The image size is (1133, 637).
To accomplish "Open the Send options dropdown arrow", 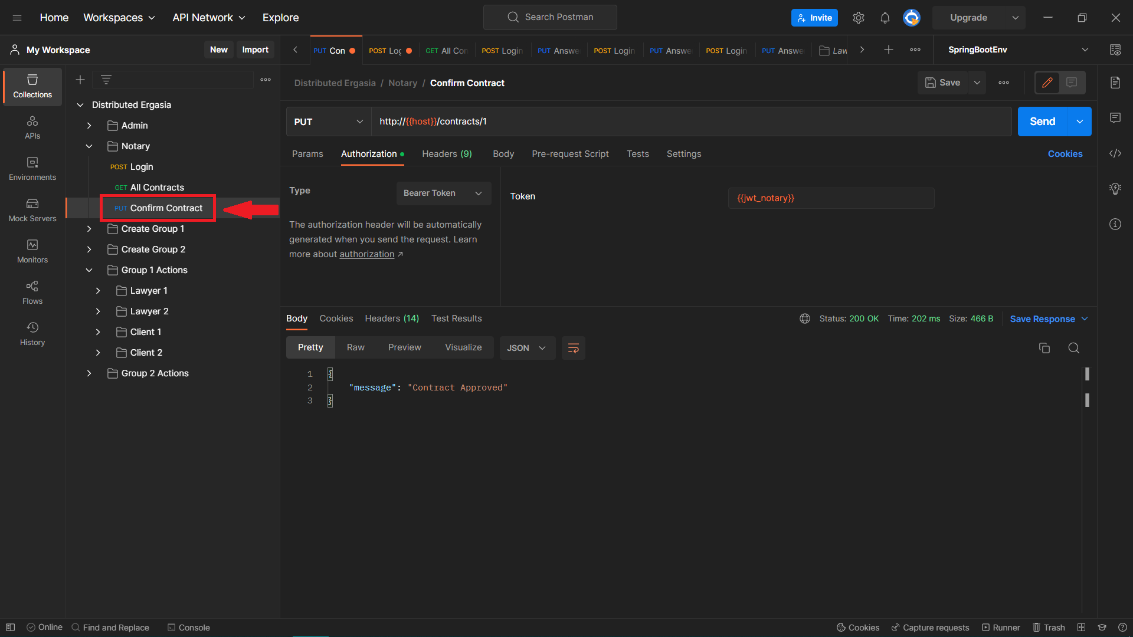I will pos(1079,122).
